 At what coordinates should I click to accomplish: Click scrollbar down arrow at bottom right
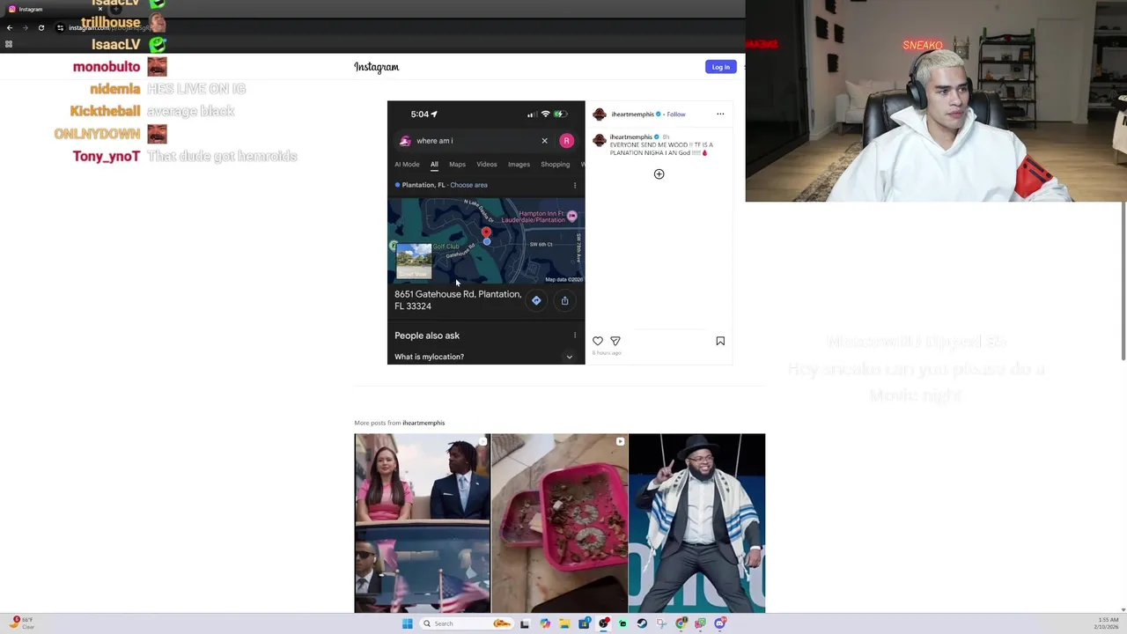point(1123,609)
